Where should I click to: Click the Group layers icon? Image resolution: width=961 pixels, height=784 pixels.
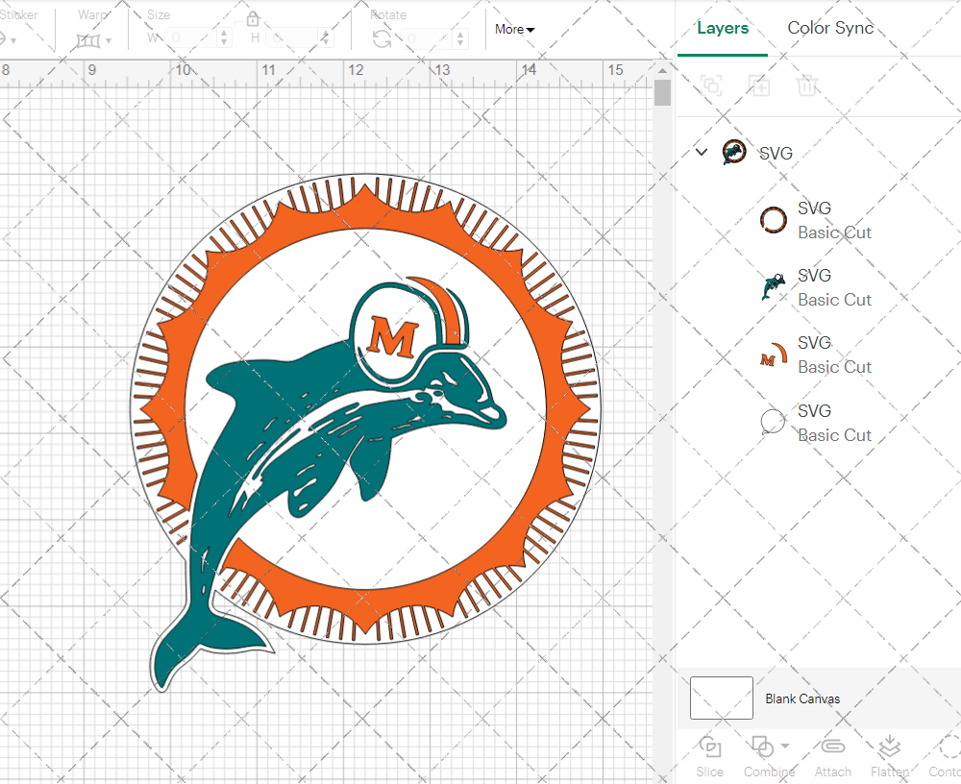coord(711,86)
